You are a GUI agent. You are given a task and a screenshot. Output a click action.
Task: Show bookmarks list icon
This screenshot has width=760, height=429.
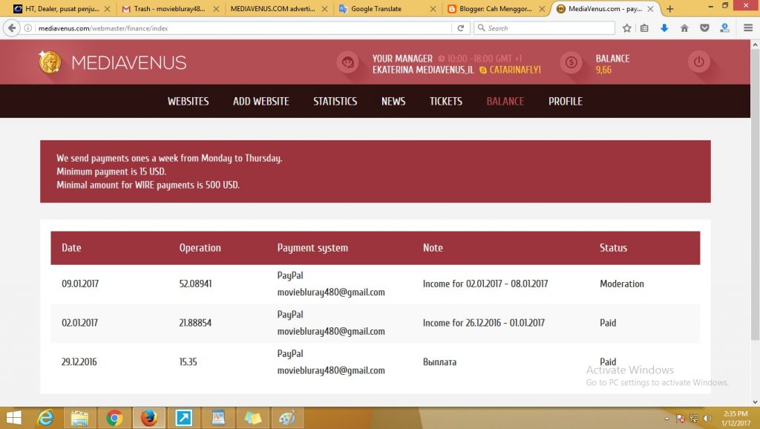pyautogui.click(x=644, y=28)
